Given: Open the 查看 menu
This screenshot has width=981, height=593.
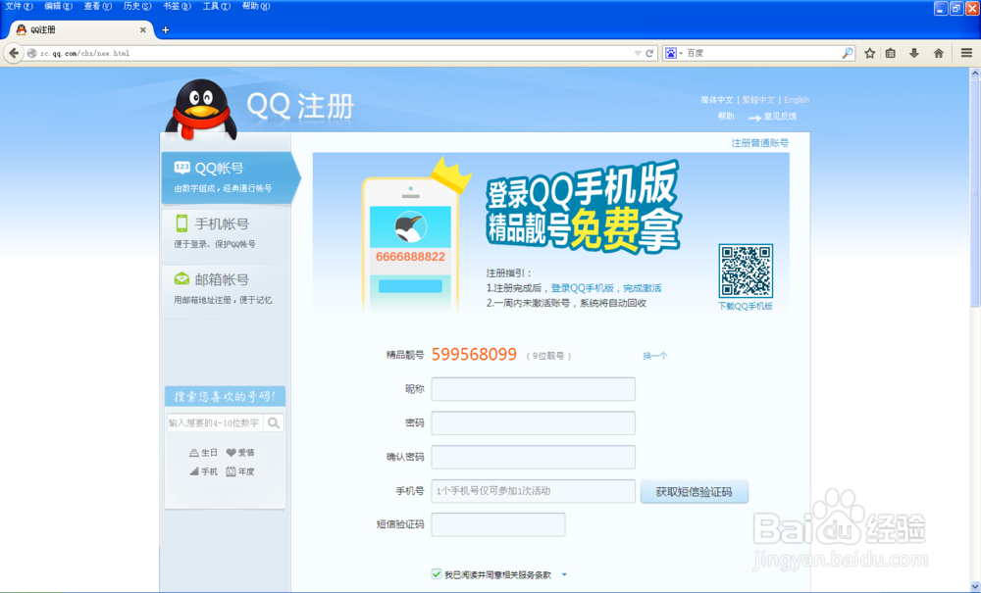Looking at the screenshot, I should click(97, 6).
